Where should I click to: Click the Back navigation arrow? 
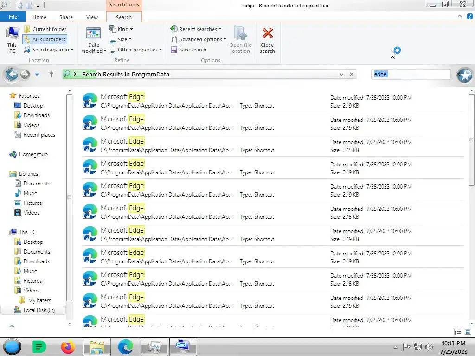(x=12, y=74)
